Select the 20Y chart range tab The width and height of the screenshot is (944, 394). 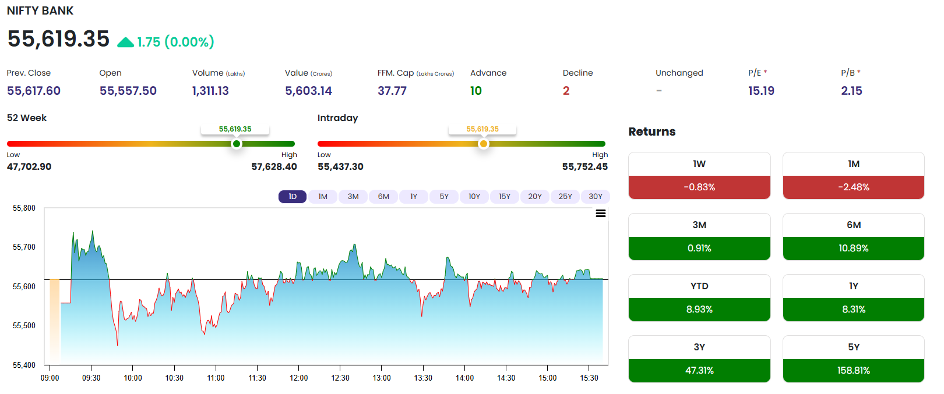click(535, 197)
